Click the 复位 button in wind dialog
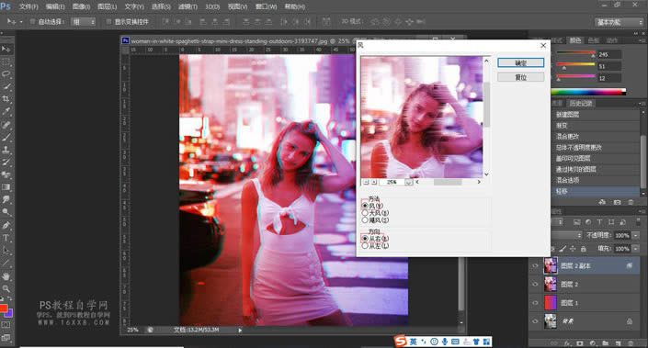 coord(521,77)
